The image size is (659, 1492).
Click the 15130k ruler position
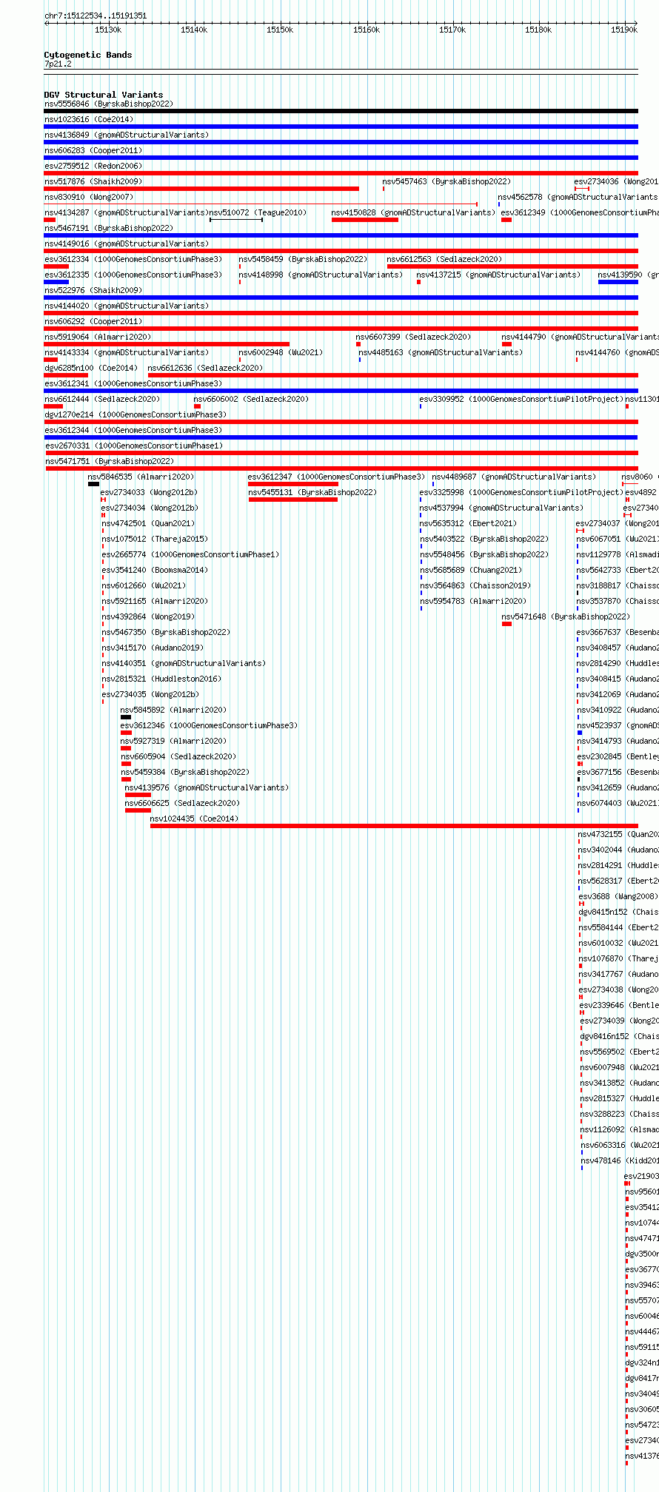(x=108, y=30)
